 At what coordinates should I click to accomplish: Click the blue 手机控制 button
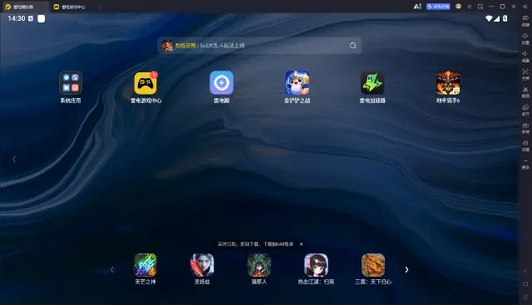point(438,7)
